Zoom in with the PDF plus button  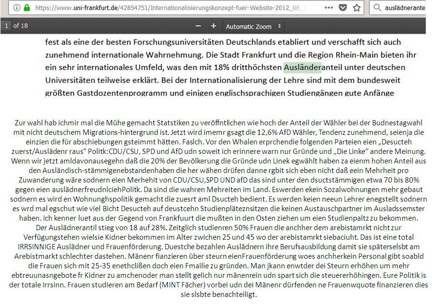[x=214, y=26]
